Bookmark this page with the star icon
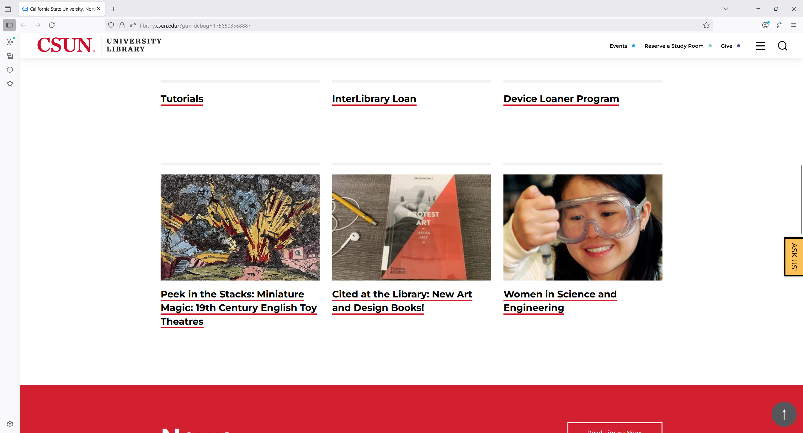This screenshot has height=433, width=803. (706, 25)
